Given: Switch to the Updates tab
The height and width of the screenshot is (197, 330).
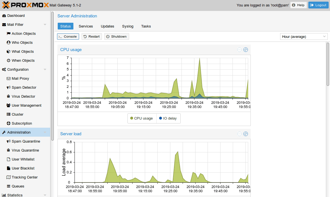Looking at the screenshot, I should click(107, 26).
